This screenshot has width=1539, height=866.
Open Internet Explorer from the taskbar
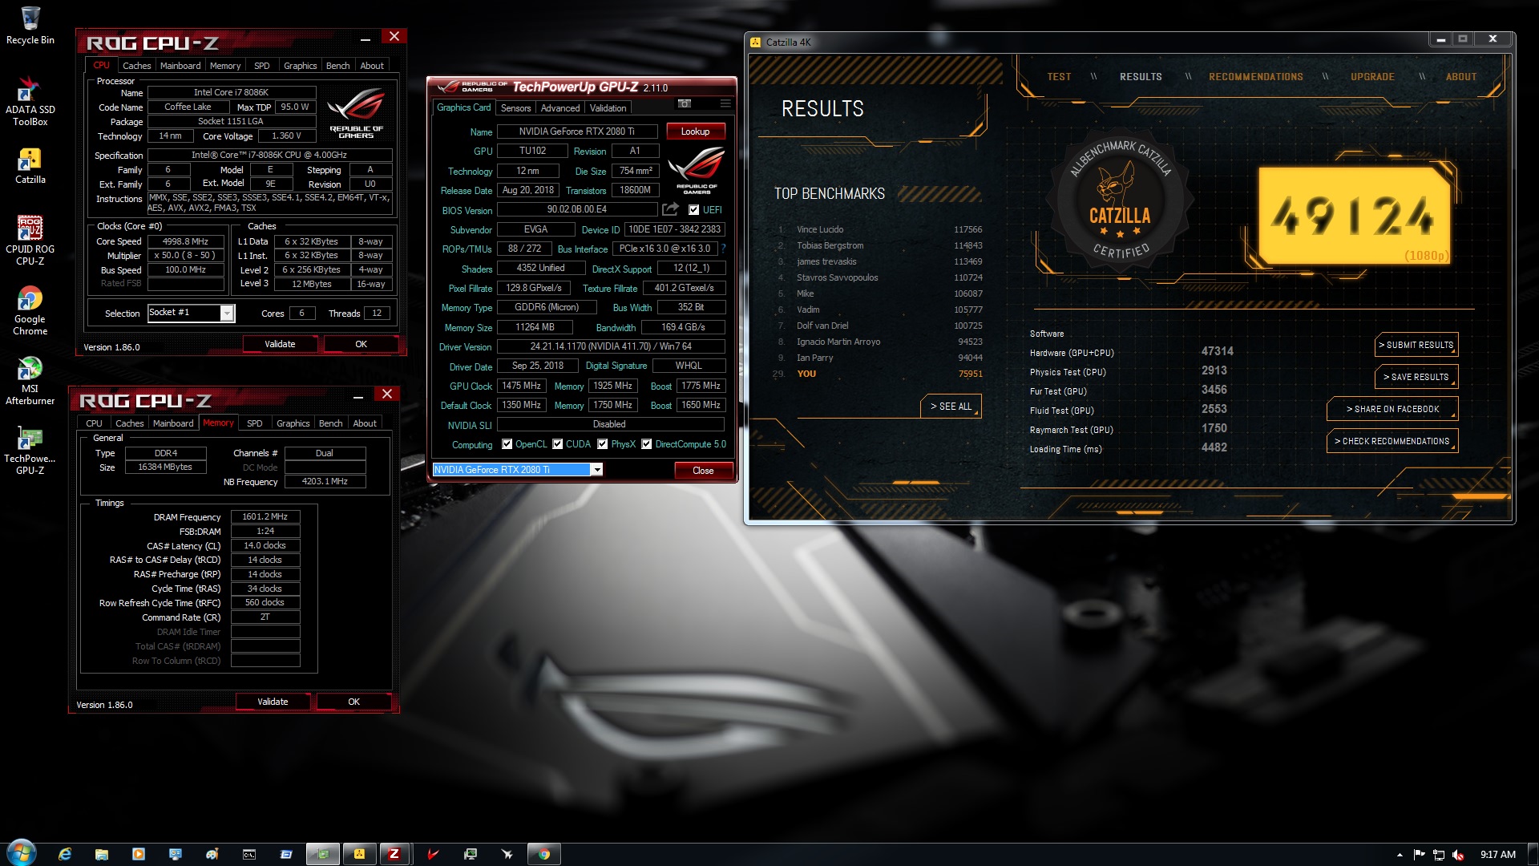(65, 854)
